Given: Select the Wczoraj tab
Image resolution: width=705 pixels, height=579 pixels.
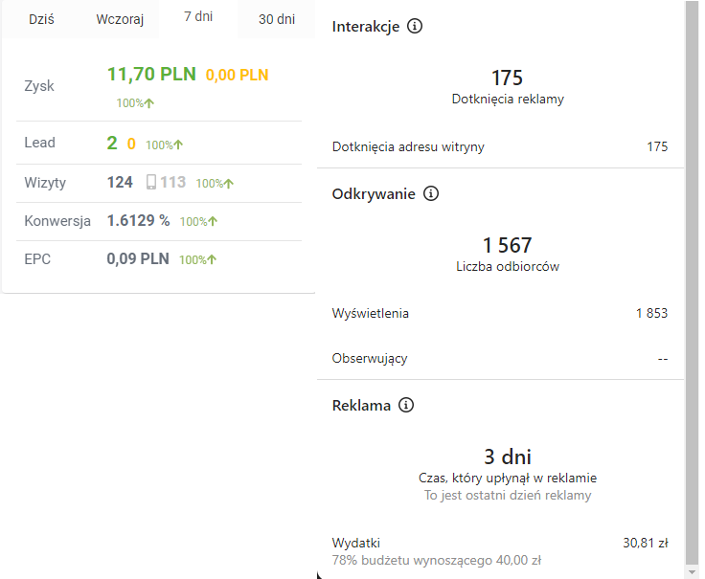Looking at the screenshot, I should (120, 20).
